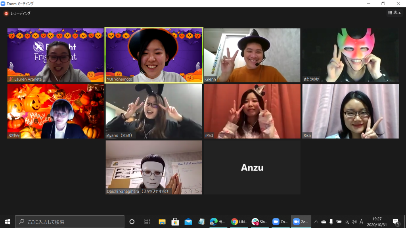Switch to Chrome LINE window in taskbar
The width and height of the screenshot is (406, 228).
click(239, 222)
